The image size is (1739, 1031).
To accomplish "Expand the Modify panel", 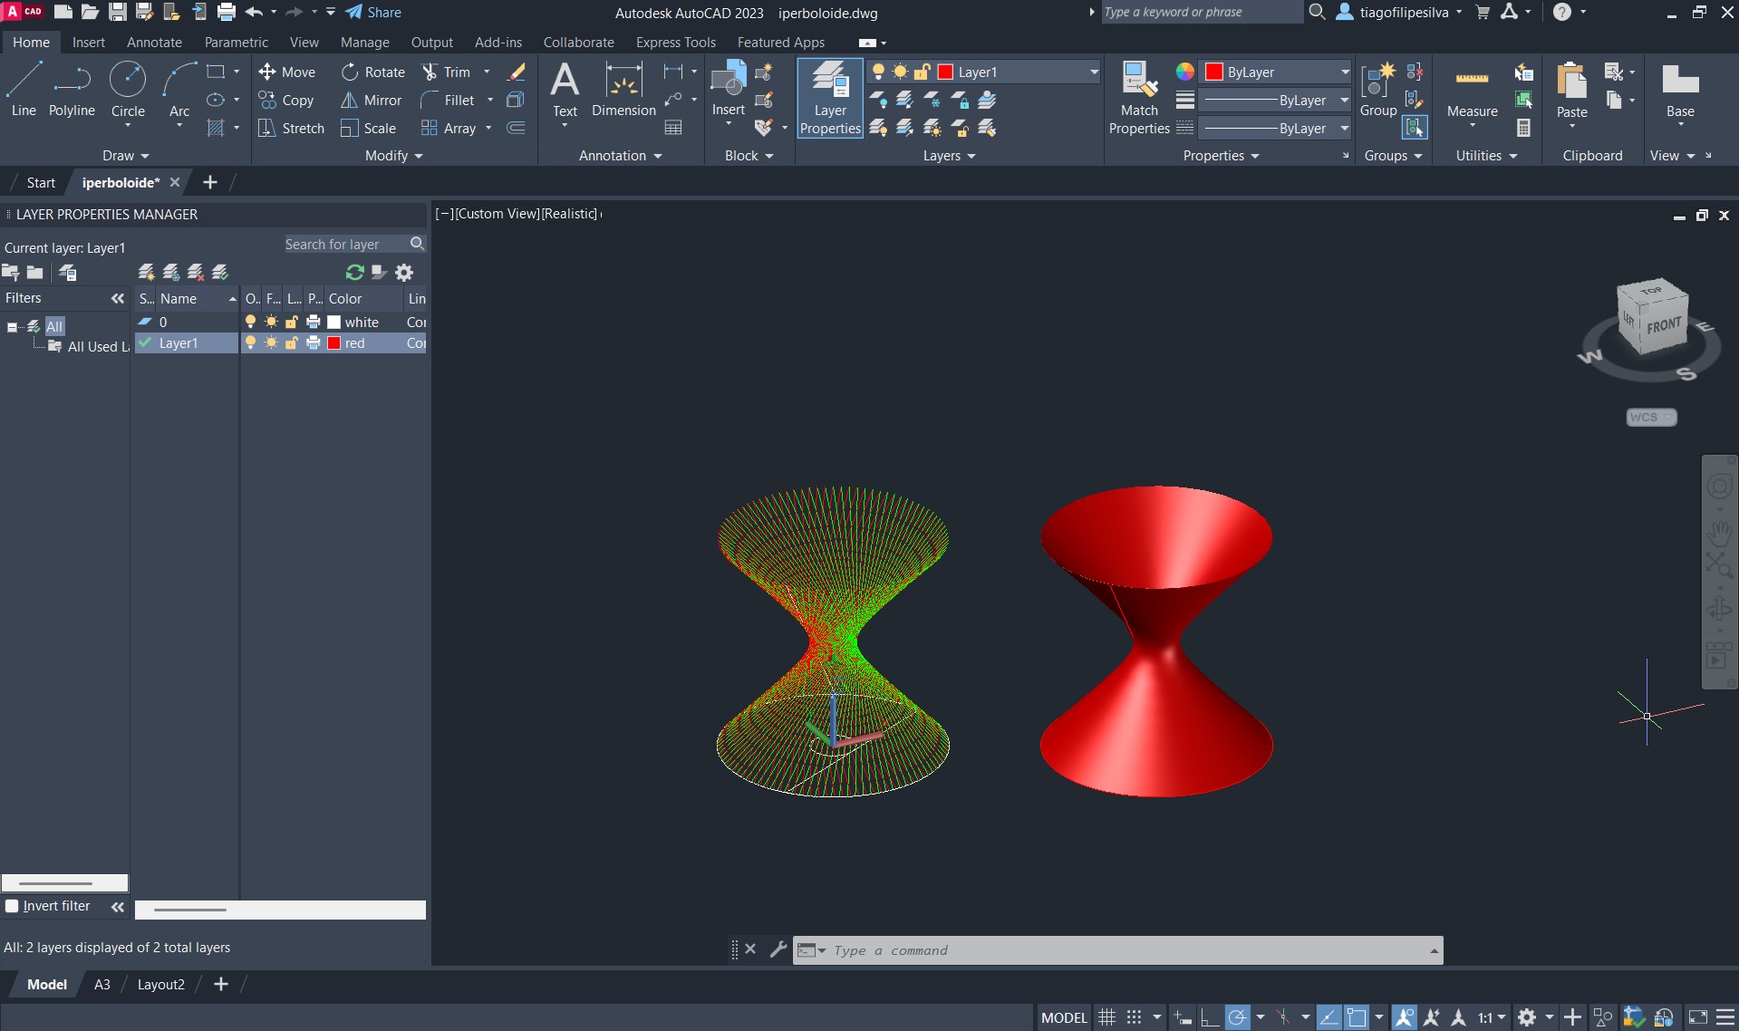I will point(394,156).
